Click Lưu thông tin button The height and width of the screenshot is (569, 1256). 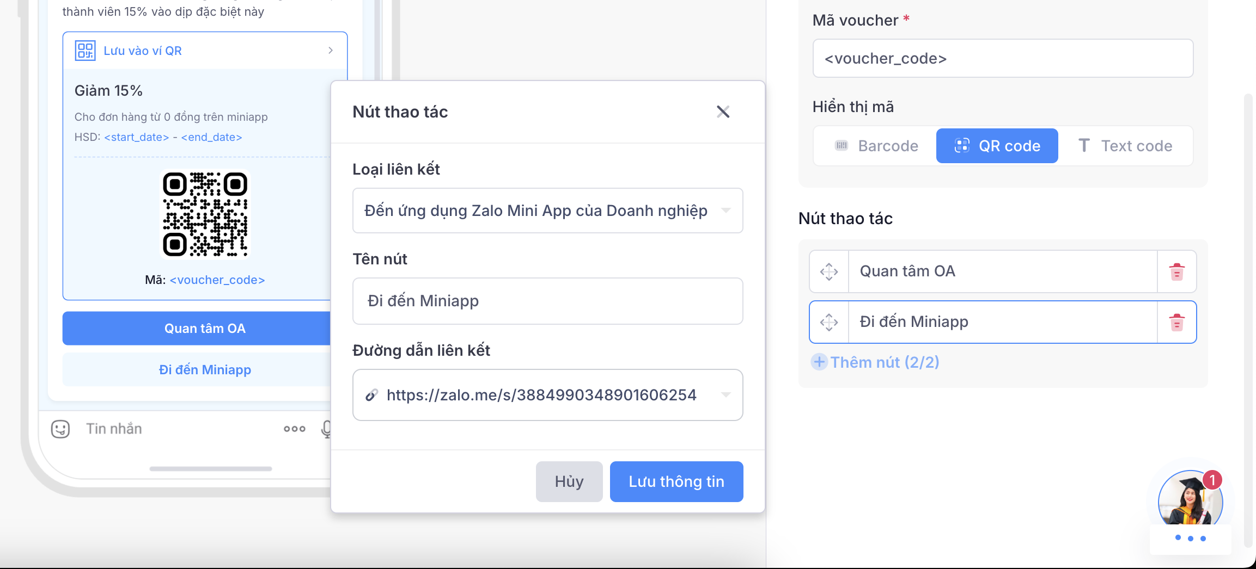pyautogui.click(x=676, y=481)
